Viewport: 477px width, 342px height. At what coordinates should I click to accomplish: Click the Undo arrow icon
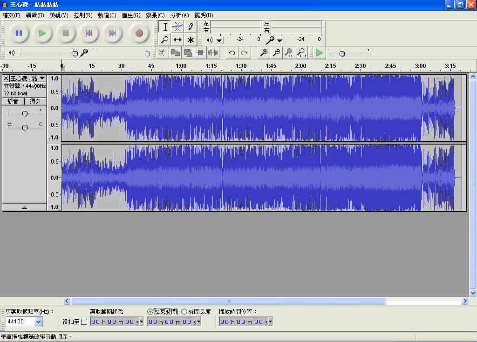coord(232,53)
